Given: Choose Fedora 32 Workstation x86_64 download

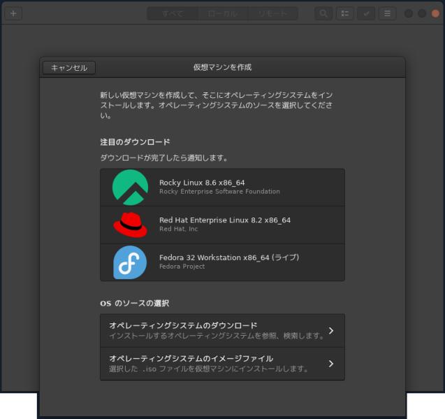Looking at the screenshot, I should click(x=222, y=262).
